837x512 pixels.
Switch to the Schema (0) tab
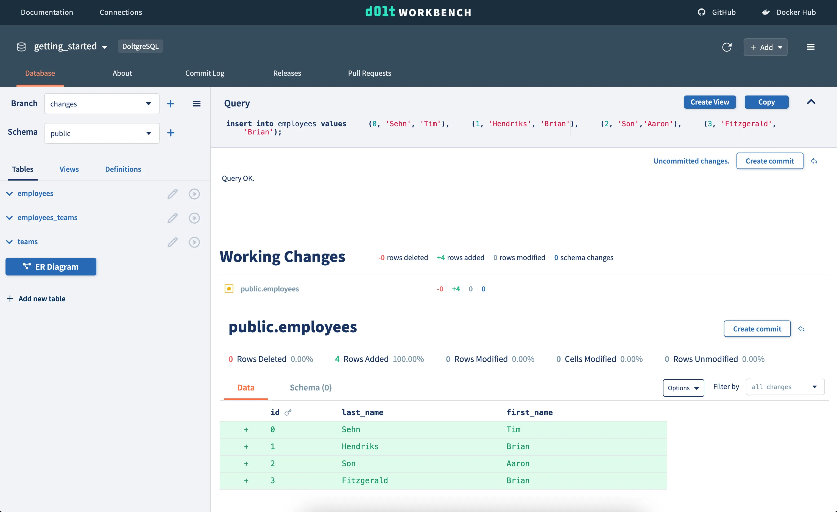click(311, 387)
